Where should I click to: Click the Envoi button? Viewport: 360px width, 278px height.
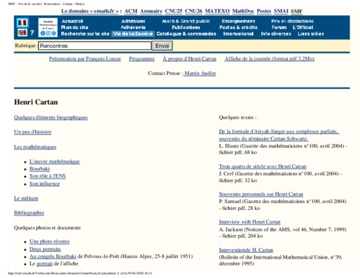pos(162,46)
